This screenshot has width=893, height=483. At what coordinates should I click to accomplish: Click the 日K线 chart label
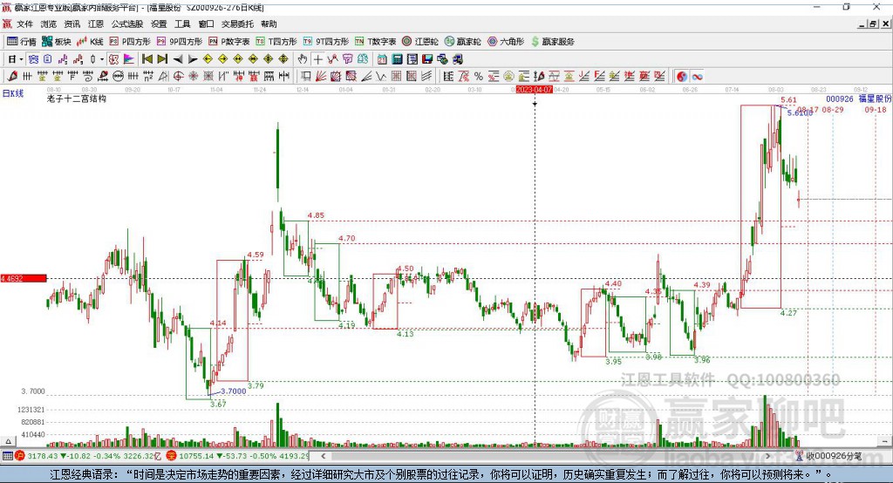pyautogui.click(x=13, y=93)
